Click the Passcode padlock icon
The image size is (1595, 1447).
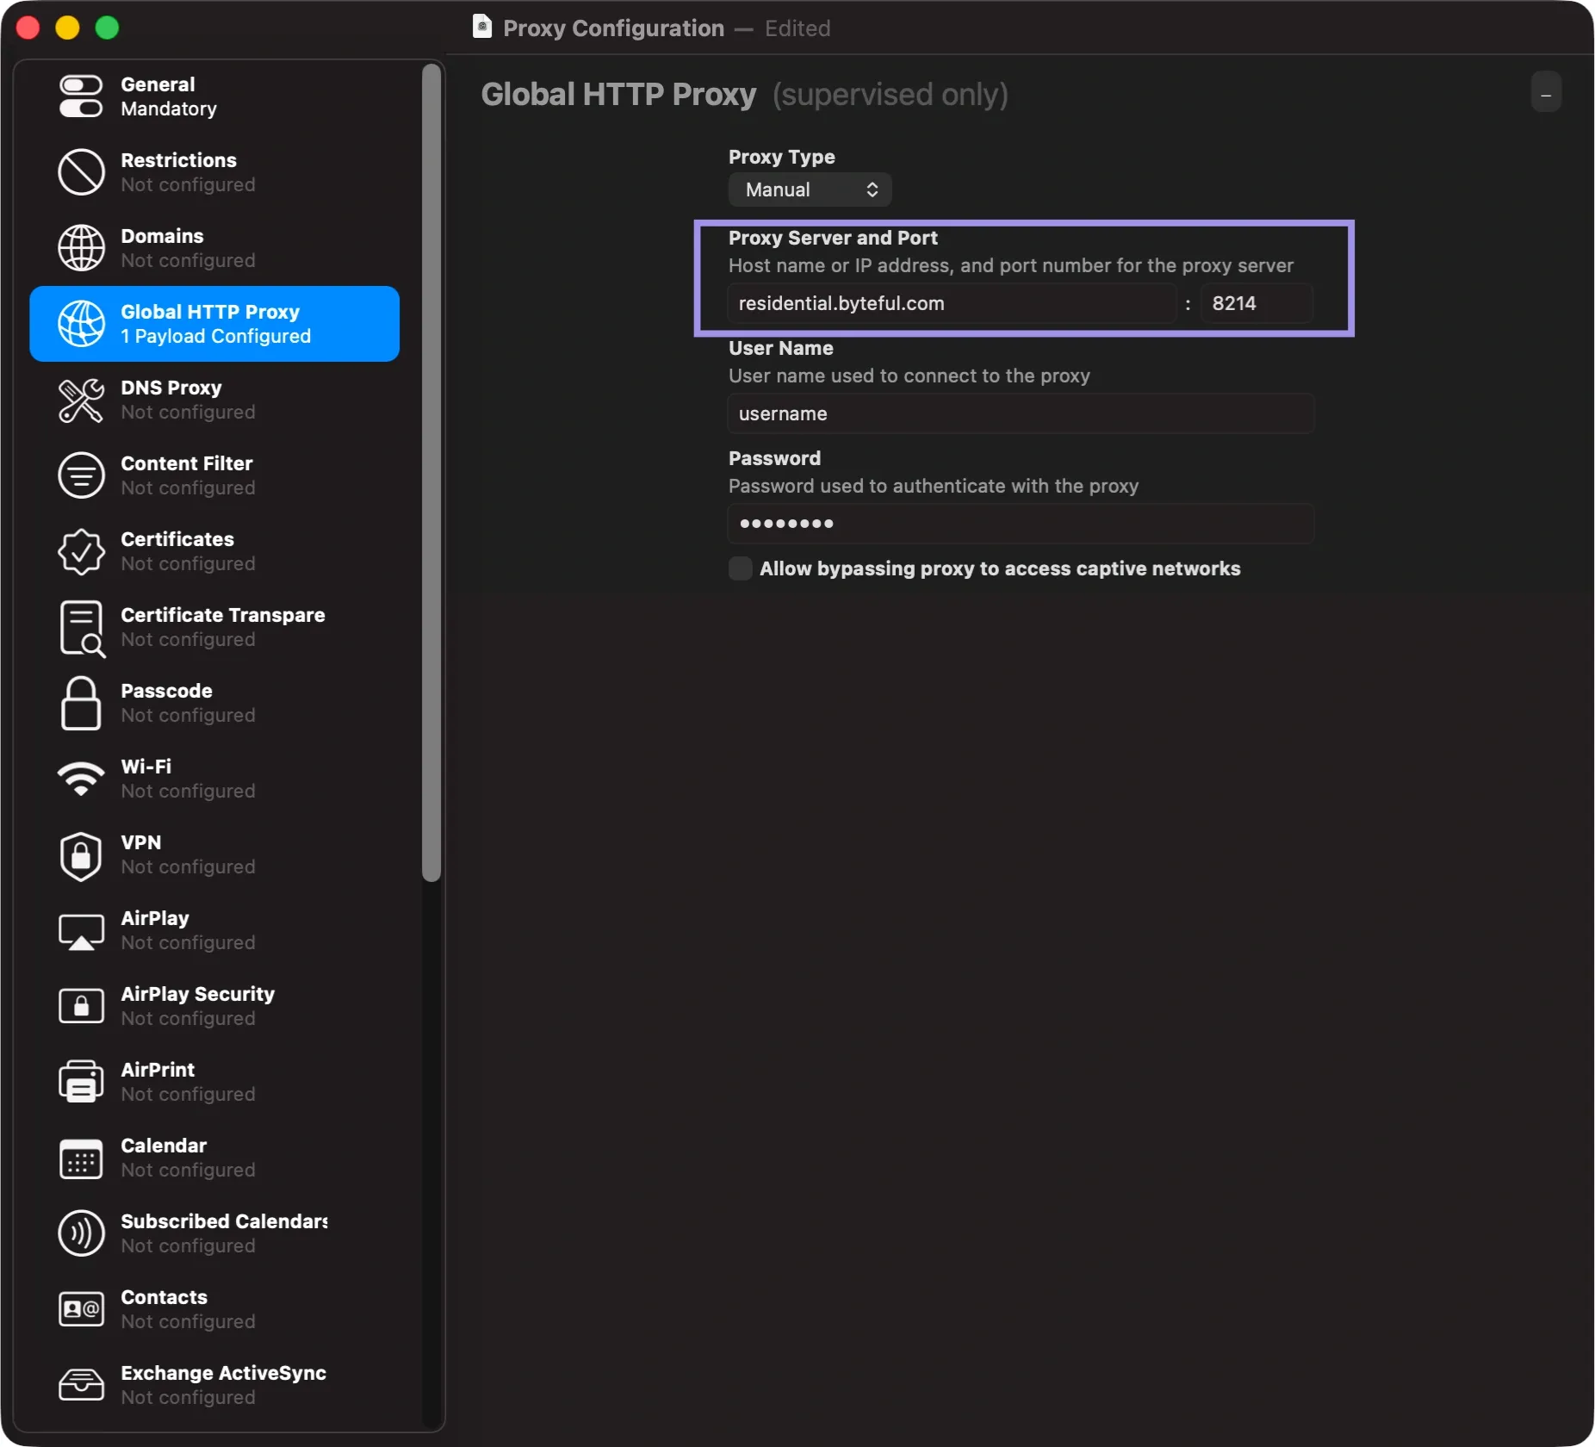click(81, 703)
